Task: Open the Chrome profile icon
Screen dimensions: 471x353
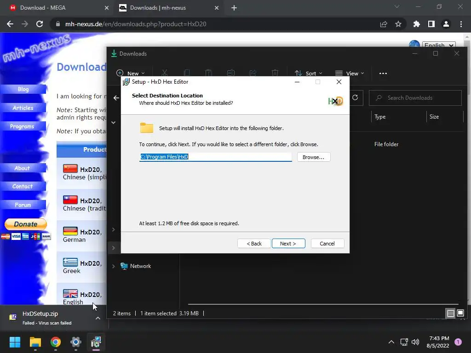Action: pos(446,24)
